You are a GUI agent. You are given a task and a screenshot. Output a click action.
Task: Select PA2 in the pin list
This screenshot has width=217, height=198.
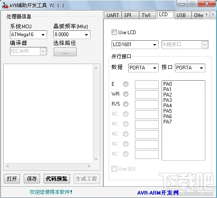167,95
